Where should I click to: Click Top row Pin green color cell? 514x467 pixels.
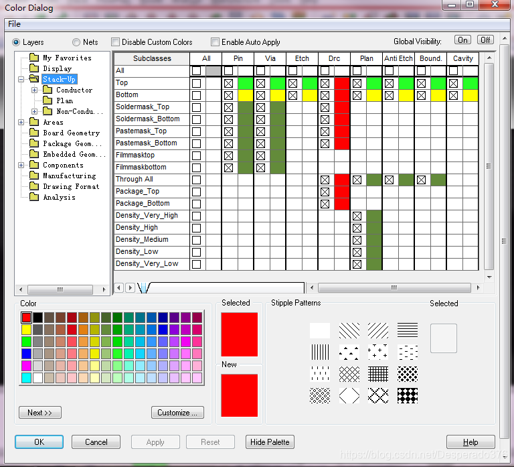tap(246, 83)
